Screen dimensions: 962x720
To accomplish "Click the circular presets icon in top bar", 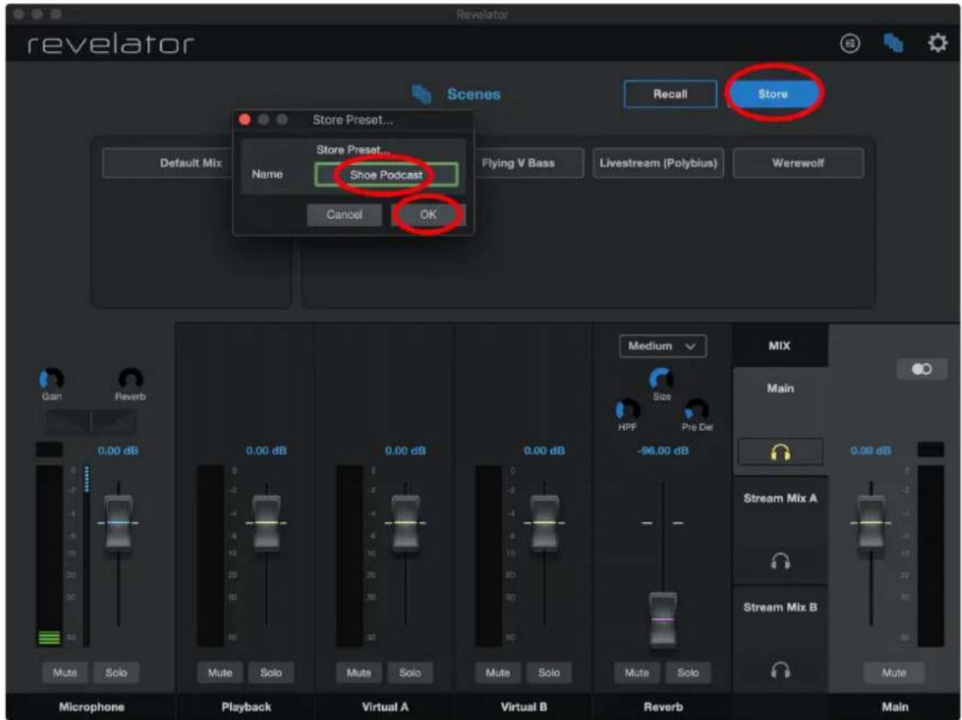I will pyautogui.click(x=850, y=43).
